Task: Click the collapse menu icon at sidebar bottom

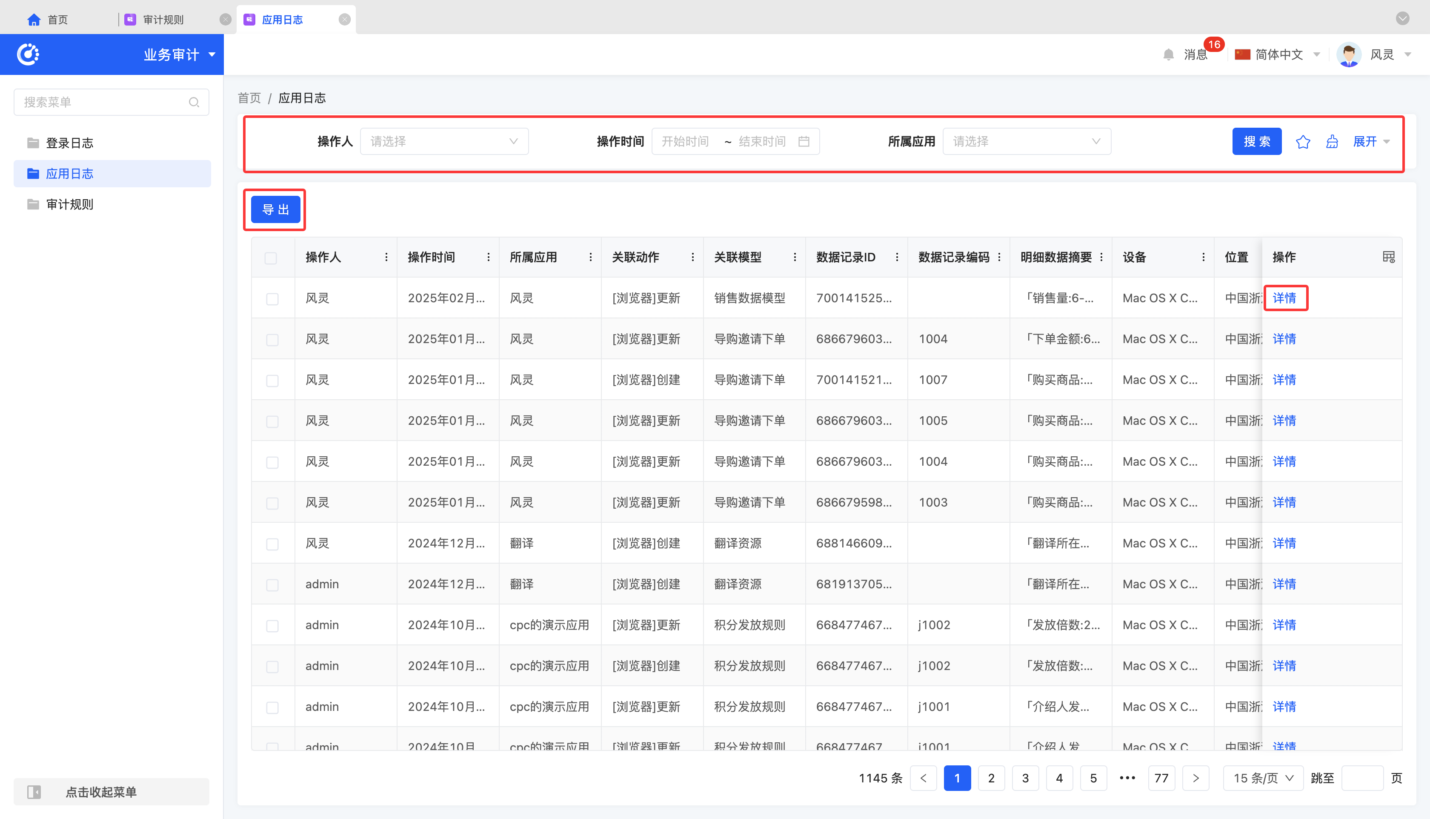Action: [34, 792]
